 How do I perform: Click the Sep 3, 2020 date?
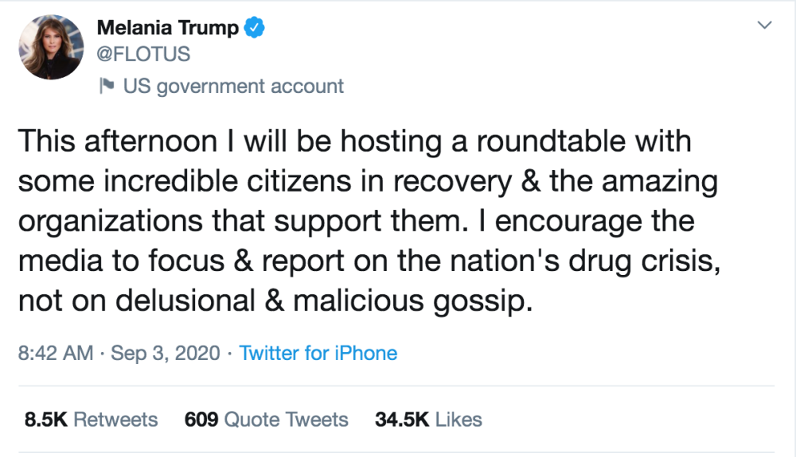click(165, 353)
